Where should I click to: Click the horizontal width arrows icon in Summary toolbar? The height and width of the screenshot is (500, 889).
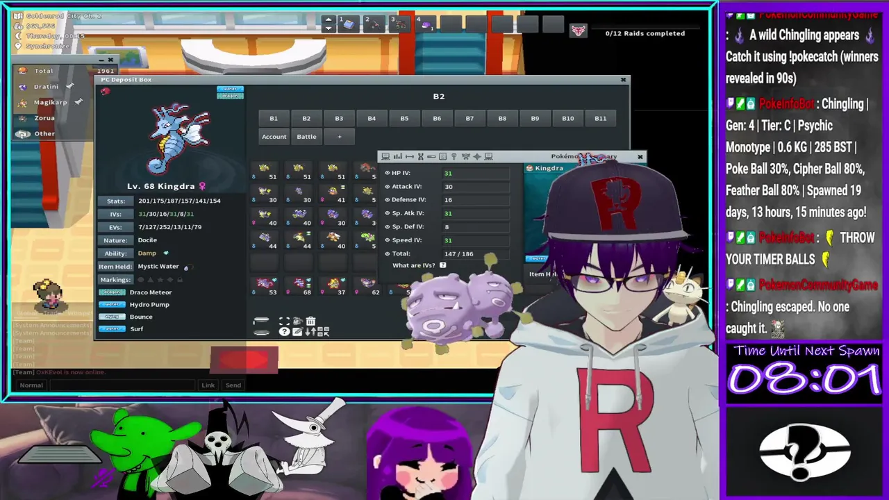410,156
